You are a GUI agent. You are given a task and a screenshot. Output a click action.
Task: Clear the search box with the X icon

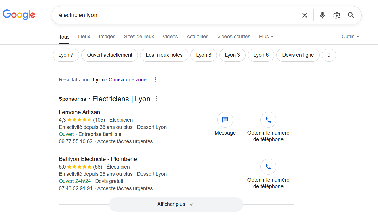point(305,15)
